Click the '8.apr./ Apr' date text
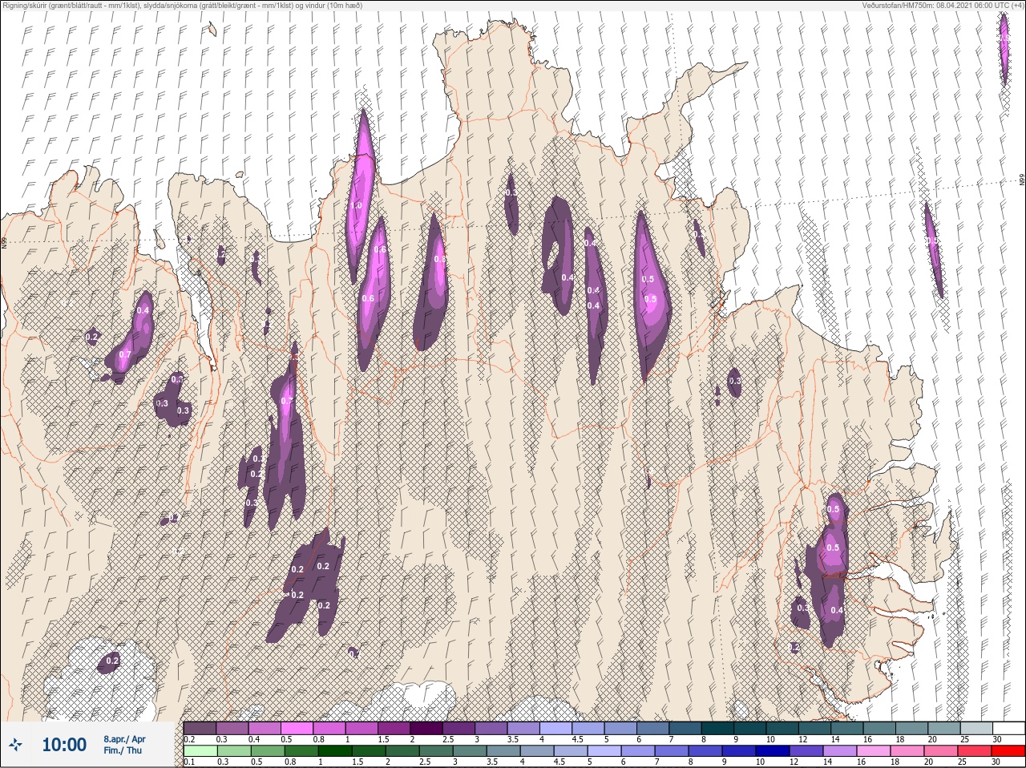 [x=124, y=738]
